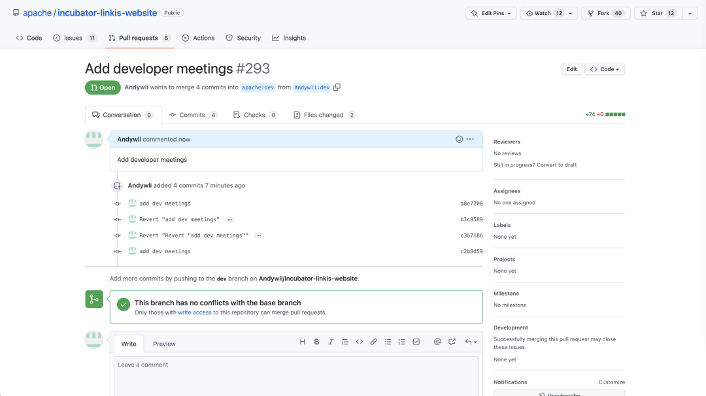The width and height of the screenshot is (706, 396).
Task: Open Andywli author link in comment header
Action: pos(129,140)
